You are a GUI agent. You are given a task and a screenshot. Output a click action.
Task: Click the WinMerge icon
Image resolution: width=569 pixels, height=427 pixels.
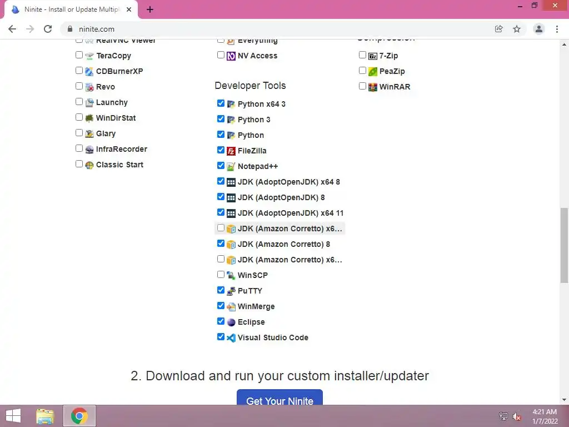[231, 307]
